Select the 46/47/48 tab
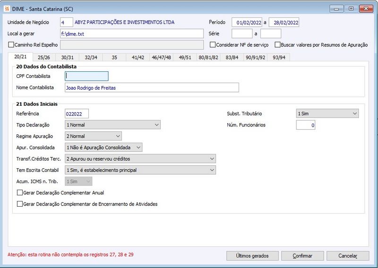The width and height of the screenshot is (378, 268). point(161,57)
